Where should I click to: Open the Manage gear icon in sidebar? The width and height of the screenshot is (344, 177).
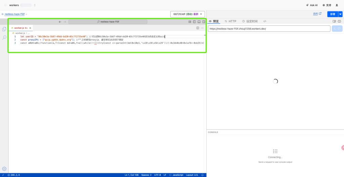4,169
